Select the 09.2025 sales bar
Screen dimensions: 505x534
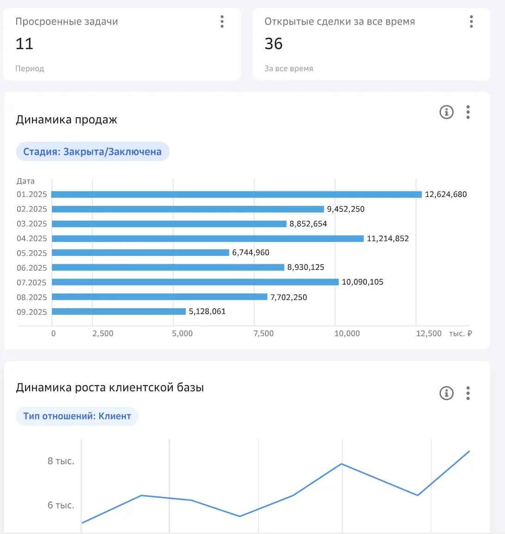coord(119,311)
